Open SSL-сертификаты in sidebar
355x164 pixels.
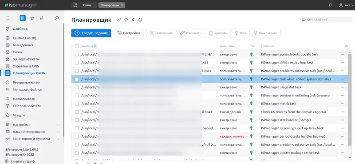[x=26, y=59]
